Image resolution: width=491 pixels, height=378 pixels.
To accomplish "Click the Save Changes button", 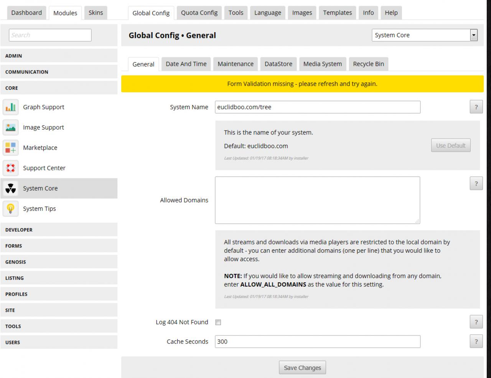I will [302, 368].
